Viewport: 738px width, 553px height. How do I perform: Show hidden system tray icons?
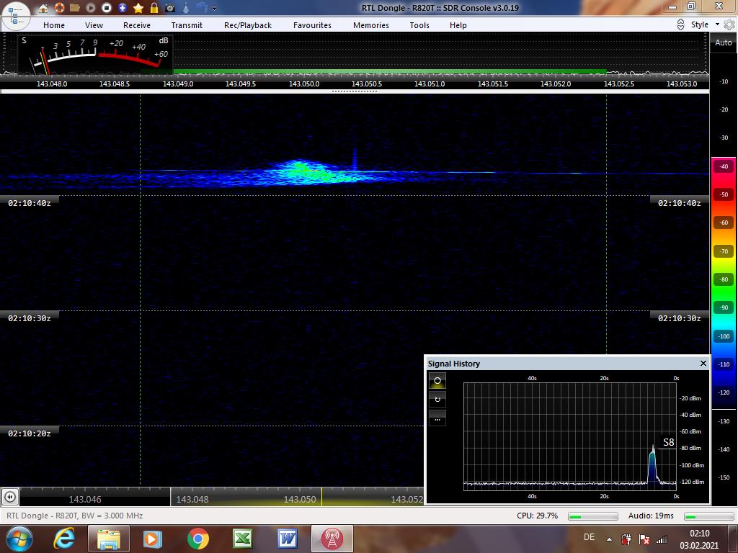pos(610,539)
